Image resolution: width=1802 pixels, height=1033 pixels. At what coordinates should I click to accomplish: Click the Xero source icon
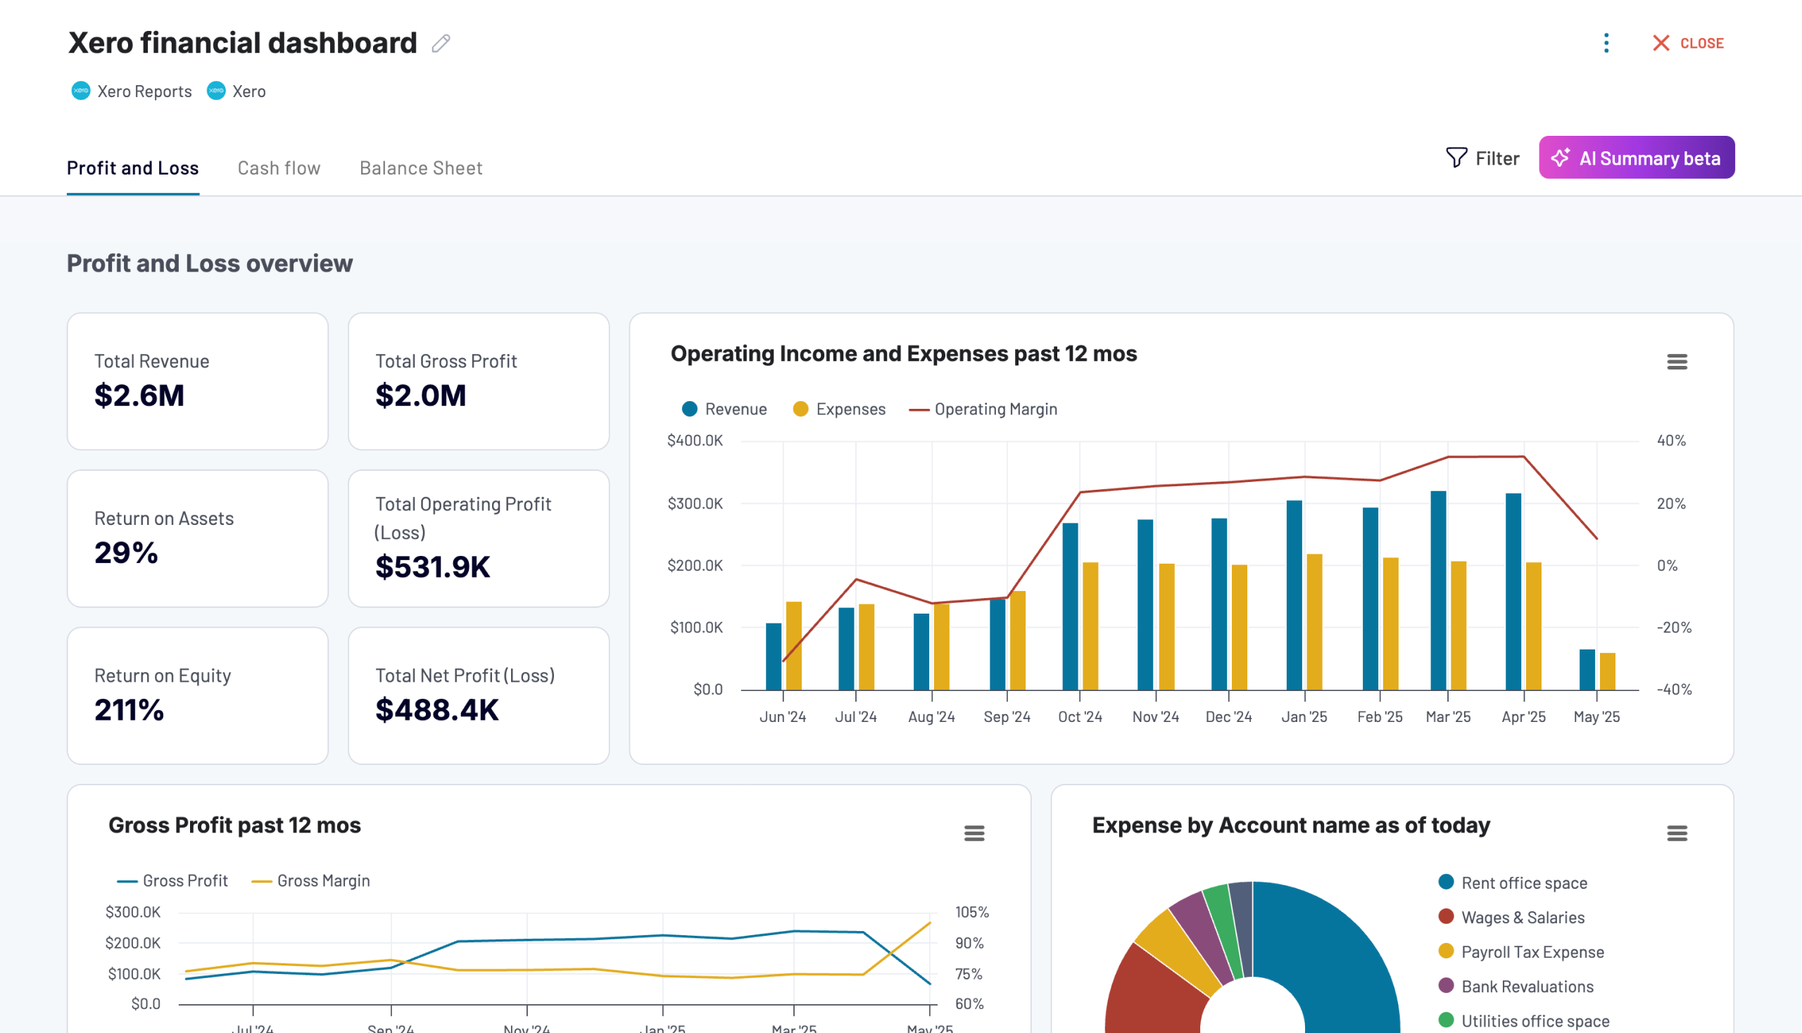coord(215,91)
